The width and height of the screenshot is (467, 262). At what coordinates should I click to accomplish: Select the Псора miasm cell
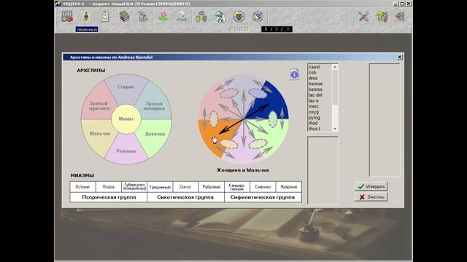click(109, 187)
